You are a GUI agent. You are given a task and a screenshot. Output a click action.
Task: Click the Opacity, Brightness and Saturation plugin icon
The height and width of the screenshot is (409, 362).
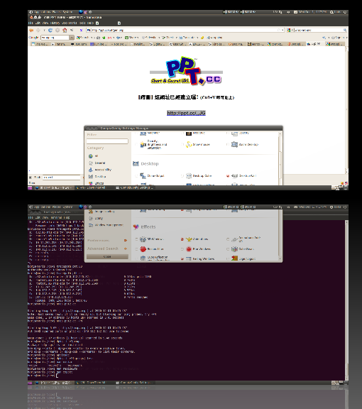(x=143, y=145)
